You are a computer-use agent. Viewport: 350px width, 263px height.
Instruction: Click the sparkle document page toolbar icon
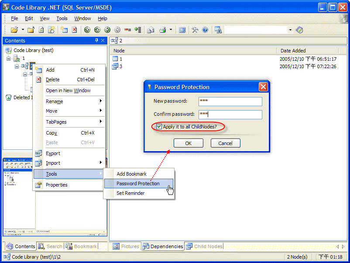[x=51, y=30]
